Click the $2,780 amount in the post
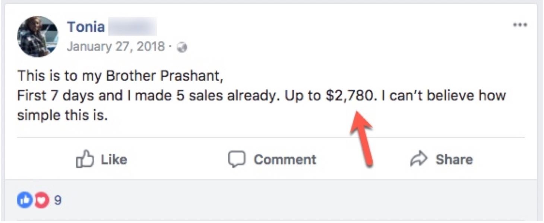This screenshot has height=223, width=544. click(x=349, y=96)
